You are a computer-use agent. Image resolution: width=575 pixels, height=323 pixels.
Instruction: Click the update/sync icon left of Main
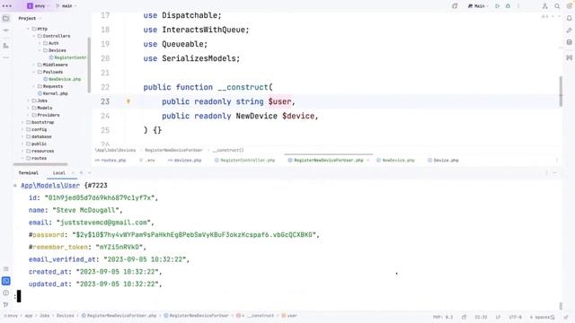point(455,6)
